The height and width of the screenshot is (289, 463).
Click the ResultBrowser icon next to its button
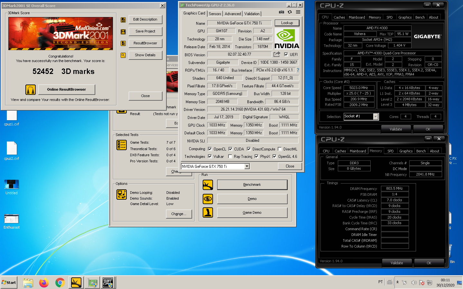pyautogui.click(x=123, y=43)
